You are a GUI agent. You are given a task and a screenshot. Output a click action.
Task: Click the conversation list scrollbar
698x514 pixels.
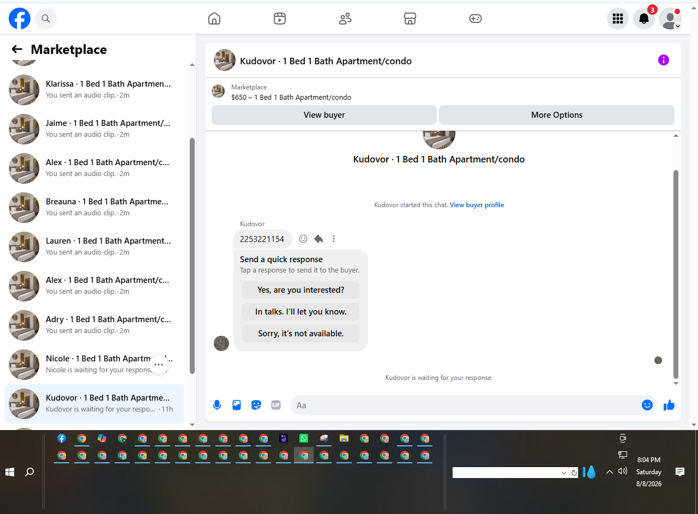pyautogui.click(x=192, y=256)
